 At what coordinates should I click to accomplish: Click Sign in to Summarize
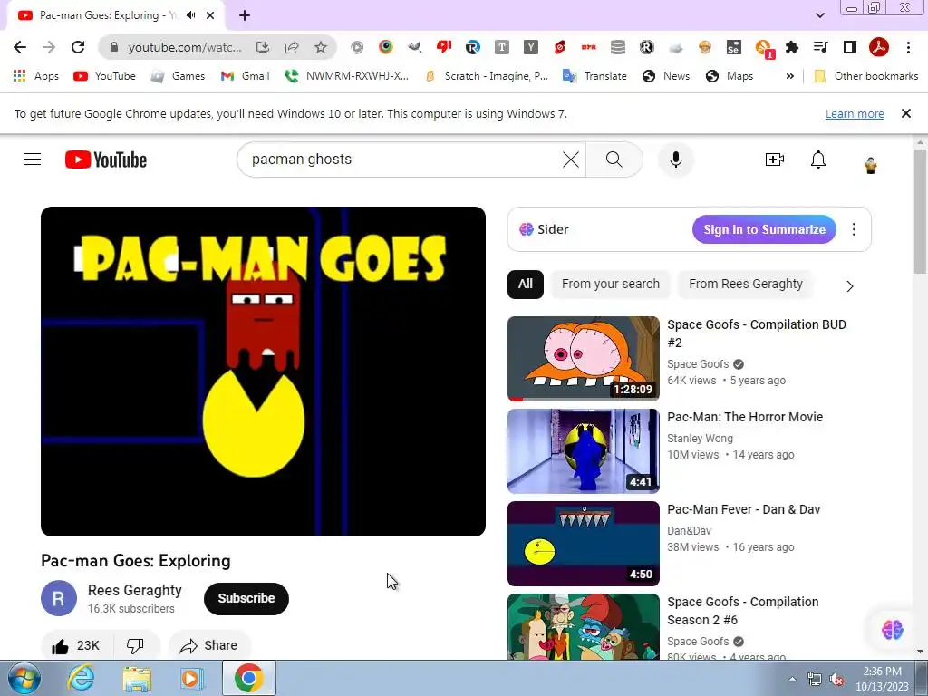pyautogui.click(x=764, y=229)
